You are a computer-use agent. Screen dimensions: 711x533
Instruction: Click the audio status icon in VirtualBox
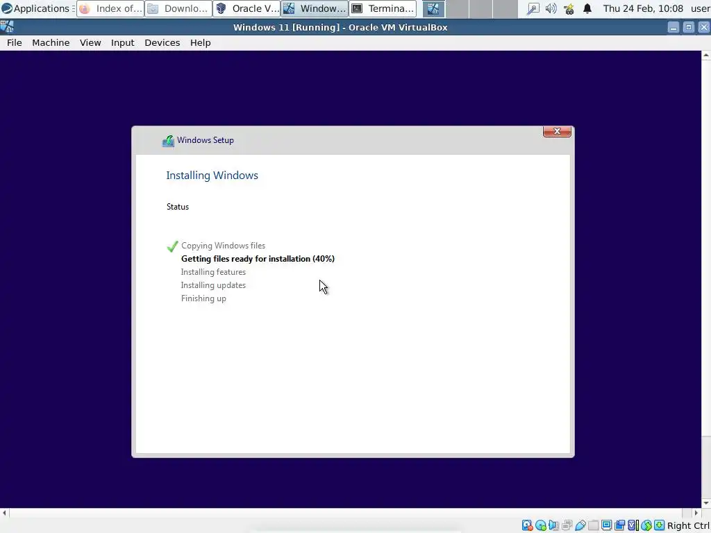point(553,525)
